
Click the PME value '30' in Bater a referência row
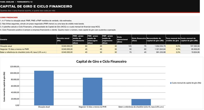click(95, 52)
